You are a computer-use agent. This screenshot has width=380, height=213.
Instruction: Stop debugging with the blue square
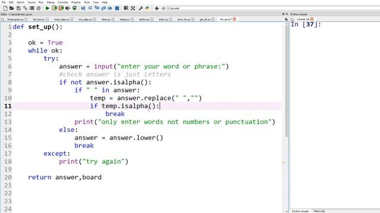click(117, 8)
